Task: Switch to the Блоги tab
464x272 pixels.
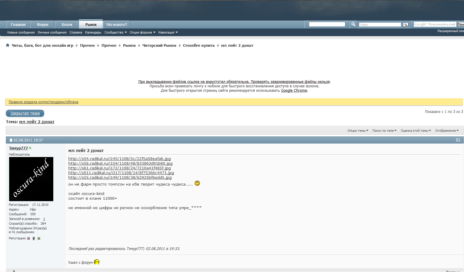Action: click(x=67, y=25)
